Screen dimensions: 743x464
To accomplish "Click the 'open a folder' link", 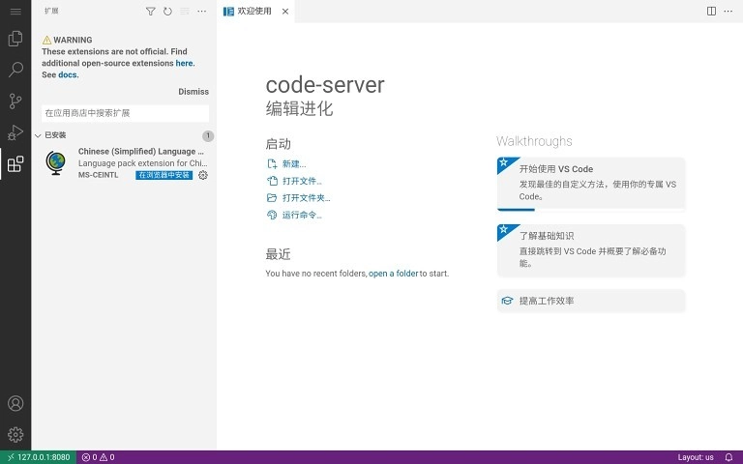I will pyautogui.click(x=393, y=274).
